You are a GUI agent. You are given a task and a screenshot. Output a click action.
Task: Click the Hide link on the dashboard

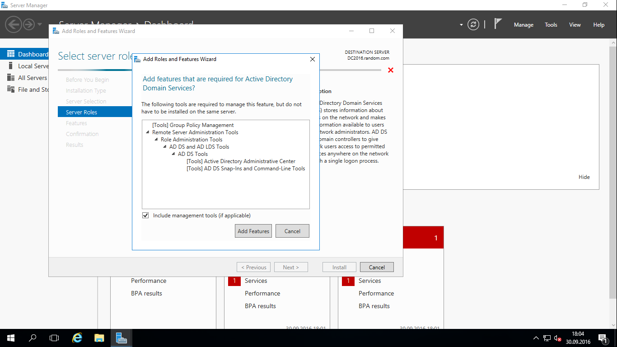click(584, 177)
